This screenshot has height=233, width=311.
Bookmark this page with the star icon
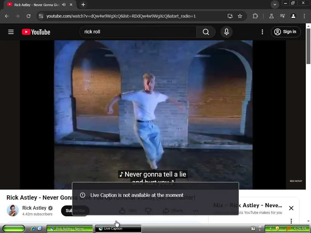click(240, 16)
